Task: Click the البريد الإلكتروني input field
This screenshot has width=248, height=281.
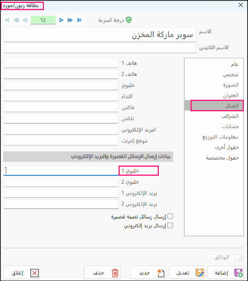Action: pyautogui.click(x=61, y=130)
